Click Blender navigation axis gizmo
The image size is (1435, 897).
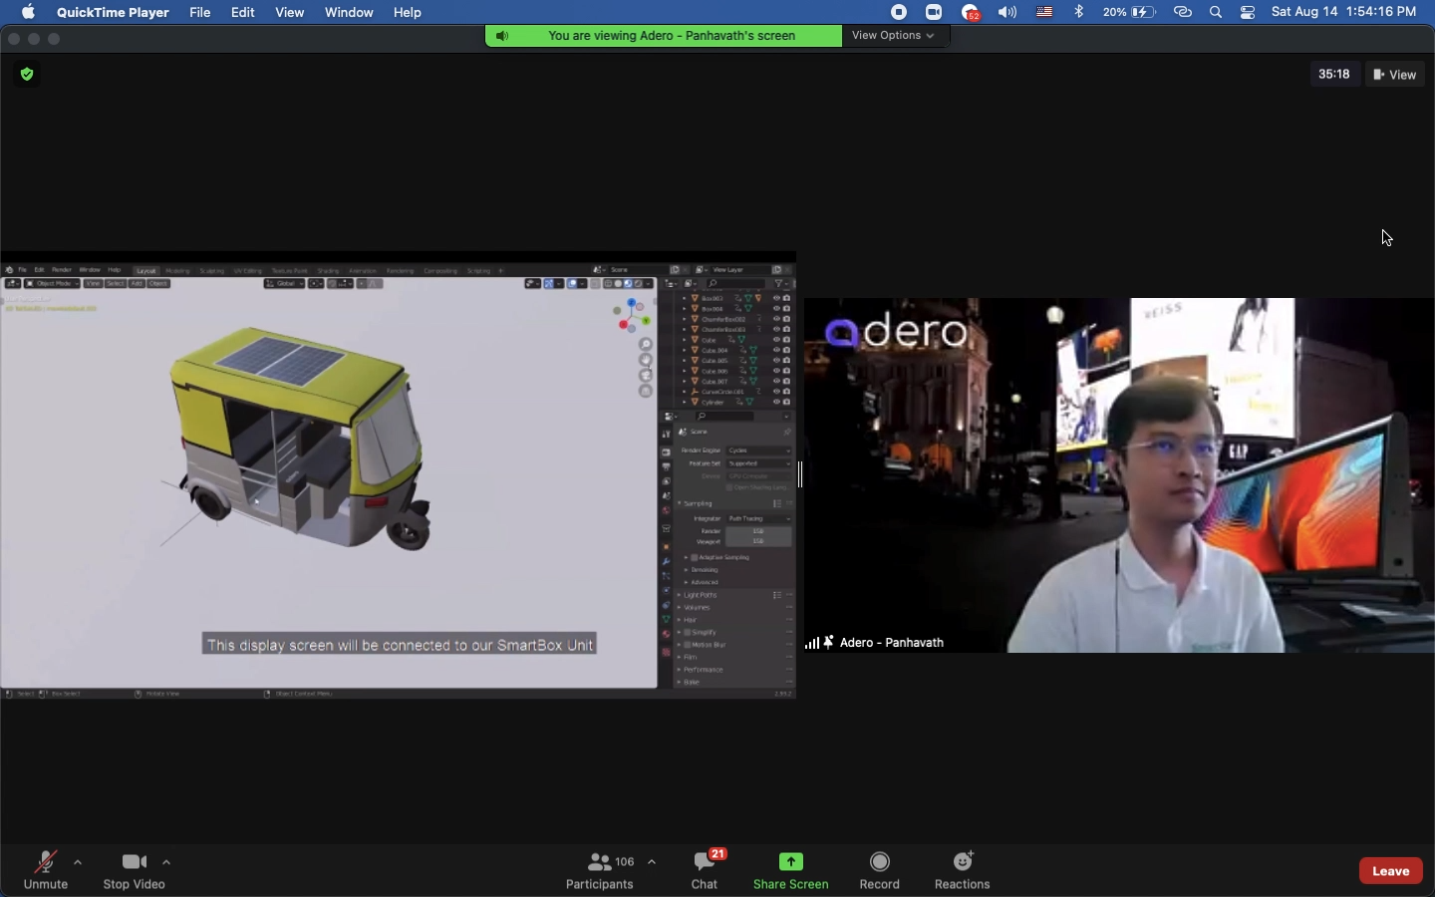pos(633,316)
